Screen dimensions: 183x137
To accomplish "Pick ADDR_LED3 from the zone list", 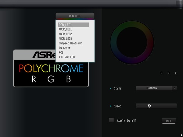I will point(65,39).
